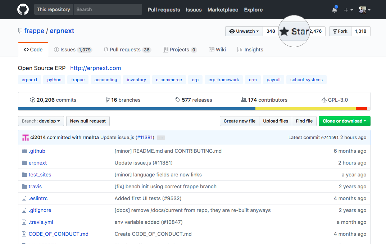Focus the repository search field
Viewport: 386px width, 244px height.
point(108,9)
